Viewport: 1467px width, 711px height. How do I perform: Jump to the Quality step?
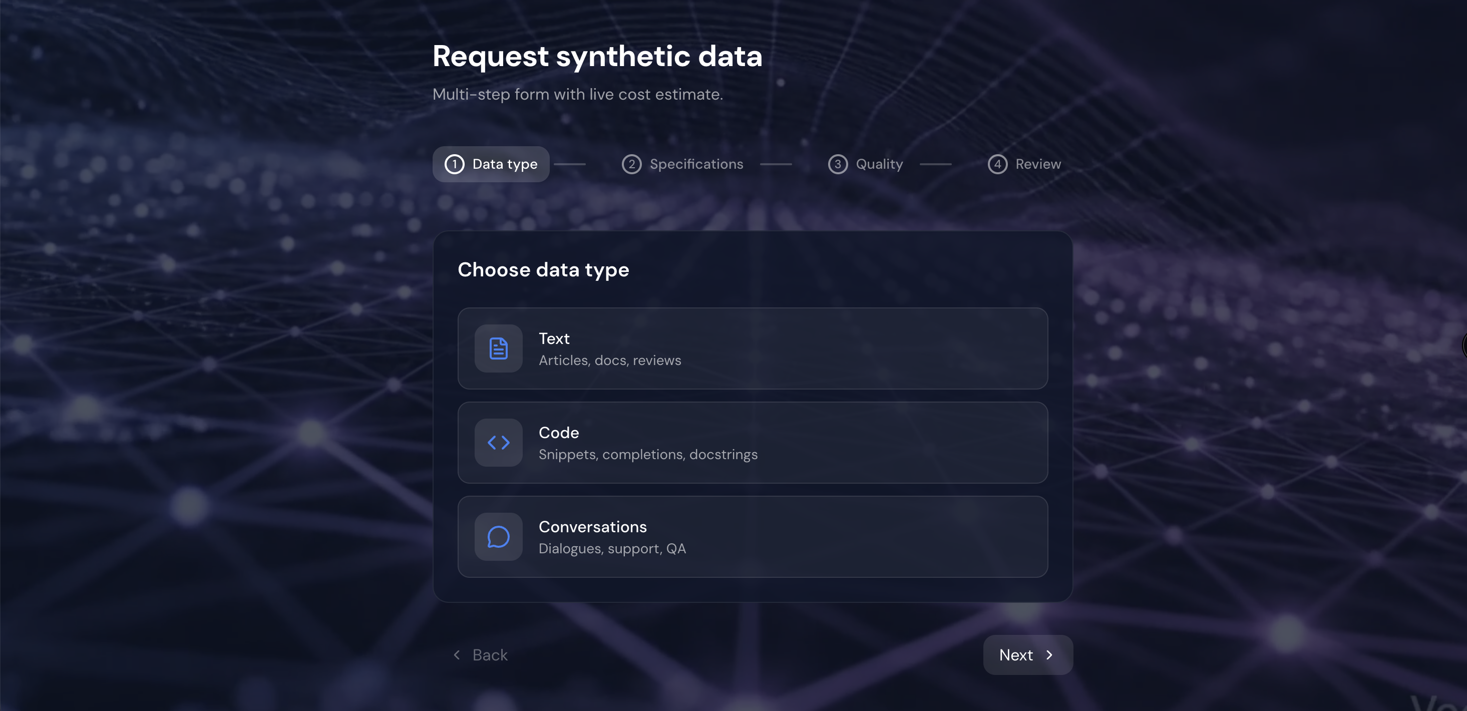(866, 164)
